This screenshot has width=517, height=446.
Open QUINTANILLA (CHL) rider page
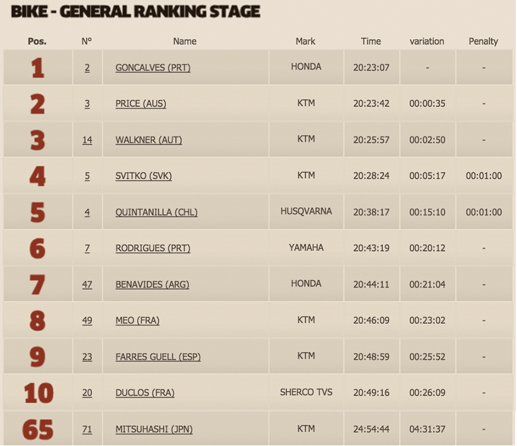coord(156,212)
